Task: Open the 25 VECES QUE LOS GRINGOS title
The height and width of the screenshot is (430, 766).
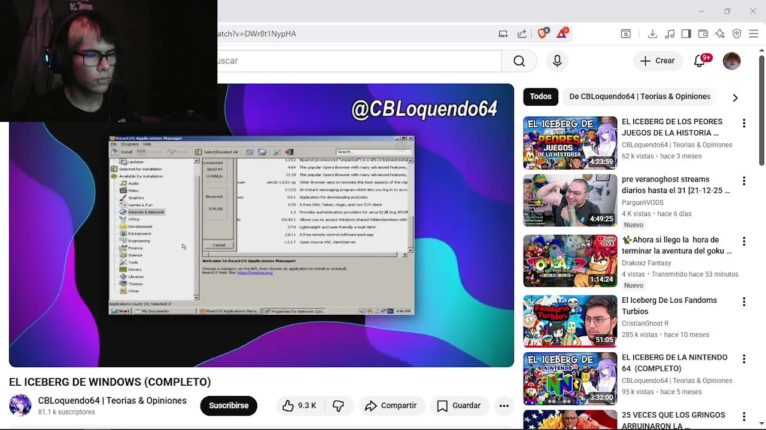Action: (673, 420)
